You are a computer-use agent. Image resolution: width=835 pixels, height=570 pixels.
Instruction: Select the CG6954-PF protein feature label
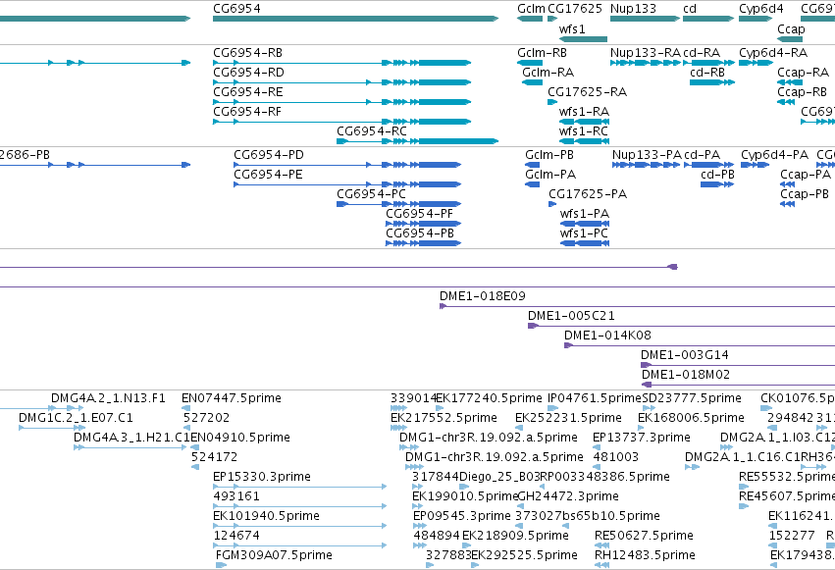(x=420, y=214)
